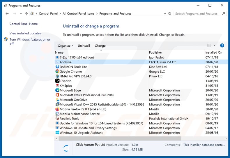Image resolution: width=230 pixels, height=158 pixels.
Task: Click the scrollbar's left arrow
Action: pos(56,138)
